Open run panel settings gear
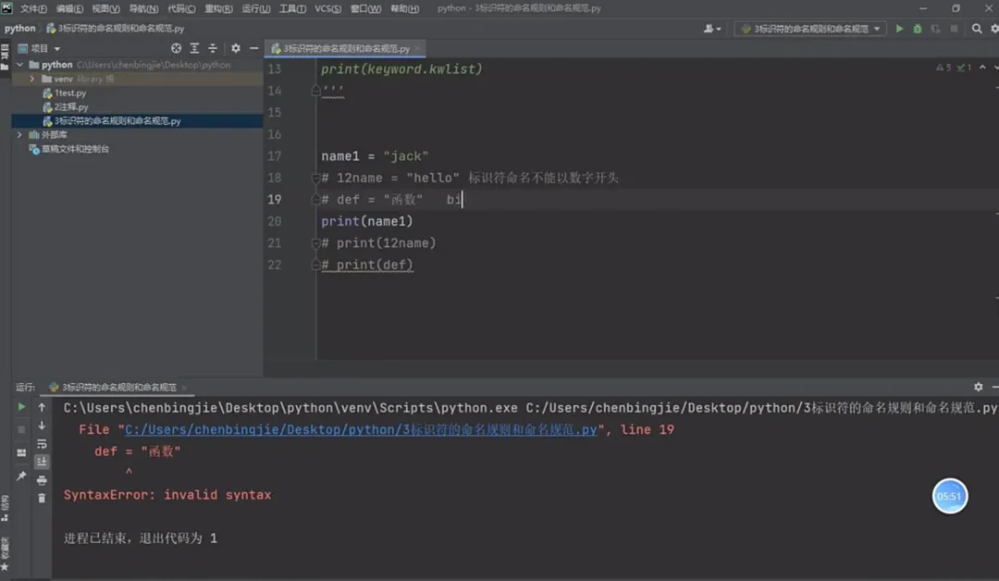The width and height of the screenshot is (999, 581). pos(978,387)
